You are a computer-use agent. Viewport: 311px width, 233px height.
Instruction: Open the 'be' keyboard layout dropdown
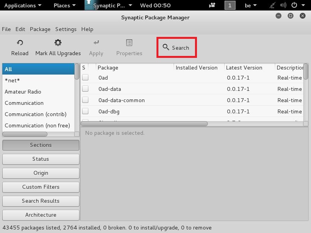[x=251, y=5]
